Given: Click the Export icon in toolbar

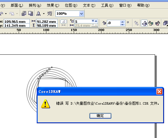Looking at the screenshot, I should pyautogui.click(x=31, y=14).
